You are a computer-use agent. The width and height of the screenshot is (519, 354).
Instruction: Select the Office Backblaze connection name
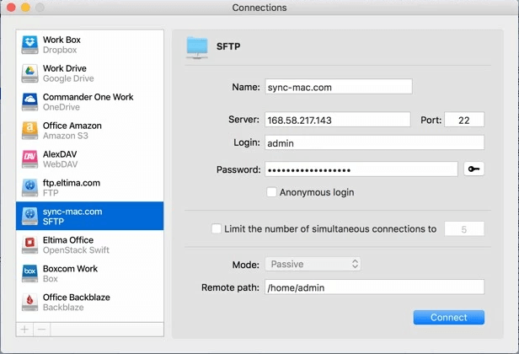pos(77,298)
